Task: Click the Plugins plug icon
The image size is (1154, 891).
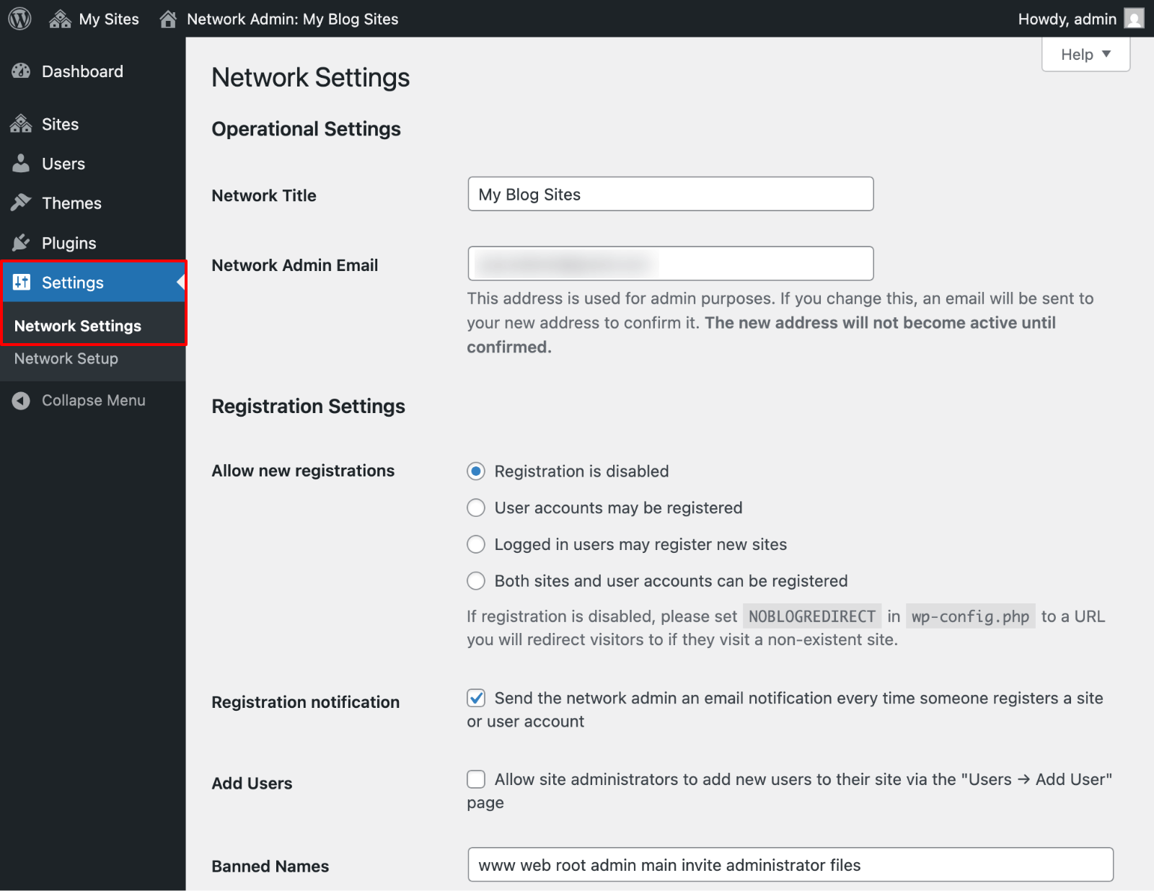Action: pyautogui.click(x=21, y=243)
